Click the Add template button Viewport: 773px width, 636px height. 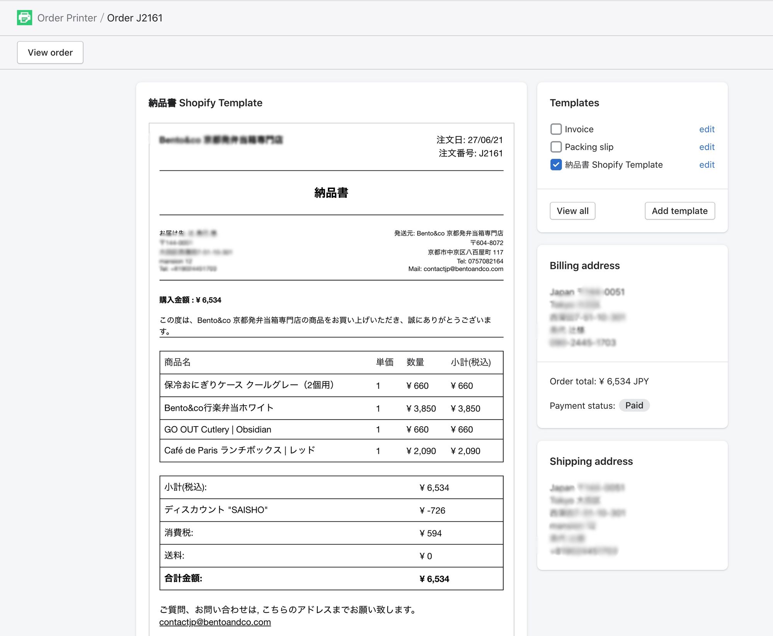(679, 211)
